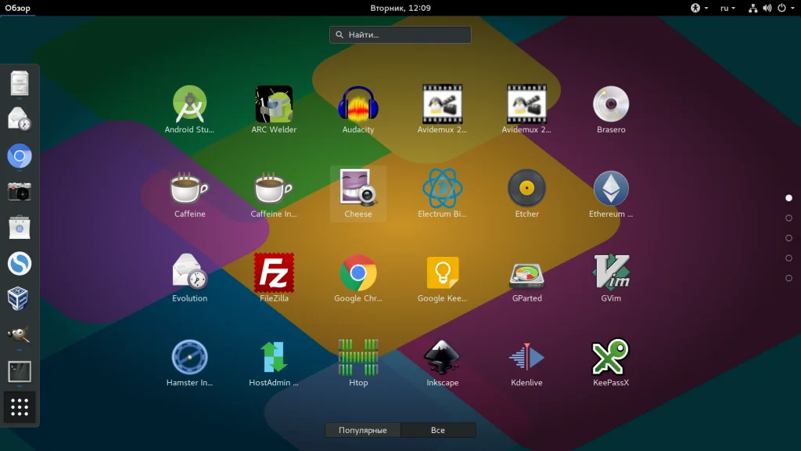Viewport: 801px width, 451px height.
Task: Launch Inkscape vector editor
Action: pyautogui.click(x=443, y=363)
